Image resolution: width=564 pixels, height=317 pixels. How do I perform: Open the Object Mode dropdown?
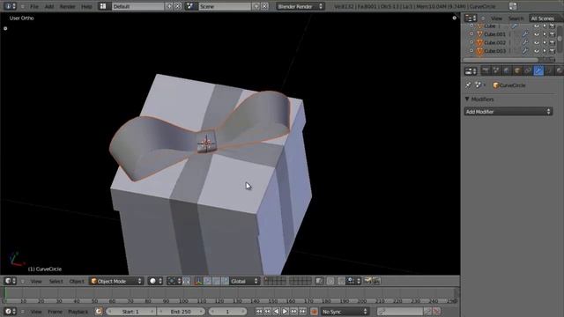(116, 281)
